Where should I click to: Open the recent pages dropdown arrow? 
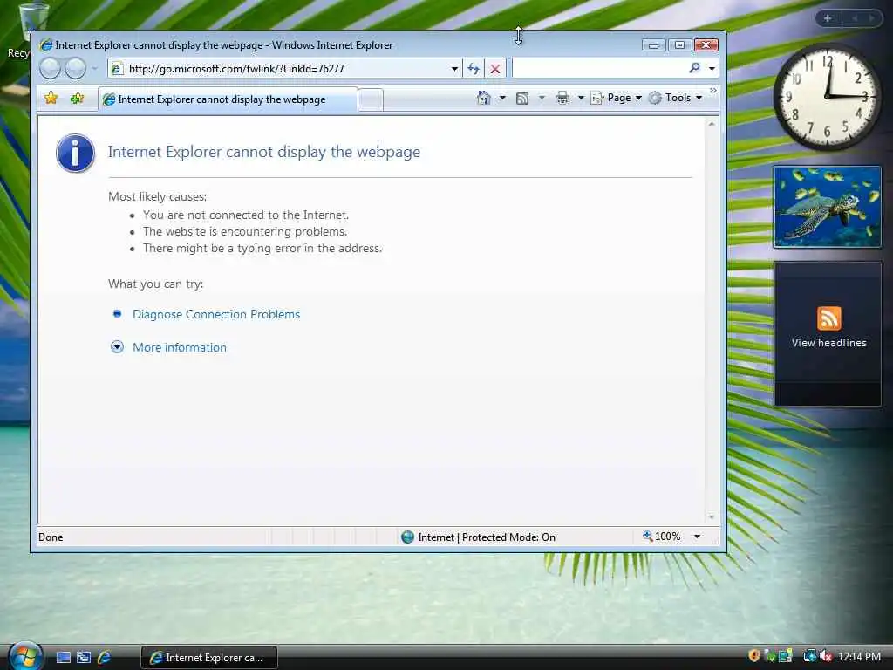pos(94,68)
